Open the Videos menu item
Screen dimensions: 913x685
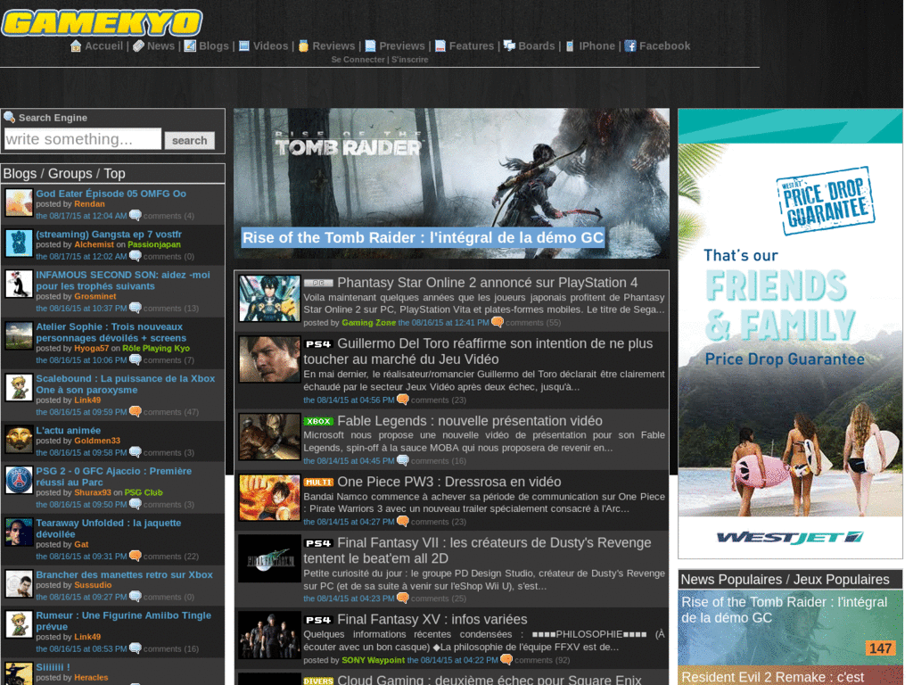pos(270,46)
